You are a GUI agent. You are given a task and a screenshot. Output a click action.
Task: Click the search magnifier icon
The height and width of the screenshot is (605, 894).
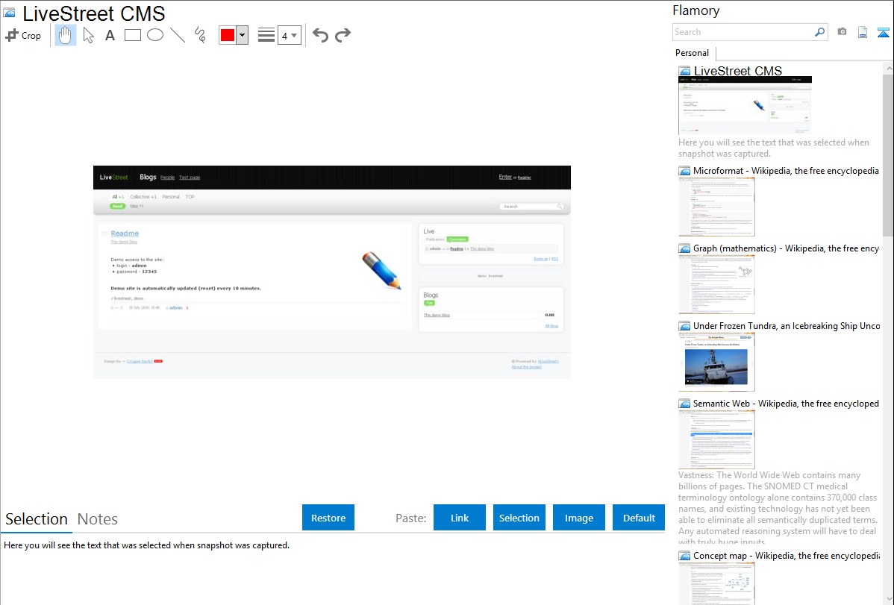pyautogui.click(x=820, y=32)
